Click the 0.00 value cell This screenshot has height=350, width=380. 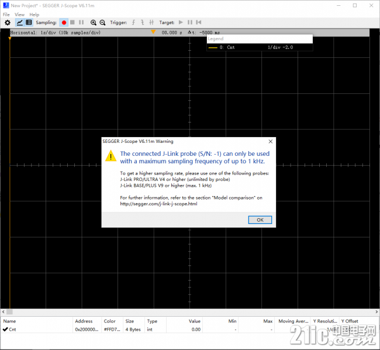196,329
